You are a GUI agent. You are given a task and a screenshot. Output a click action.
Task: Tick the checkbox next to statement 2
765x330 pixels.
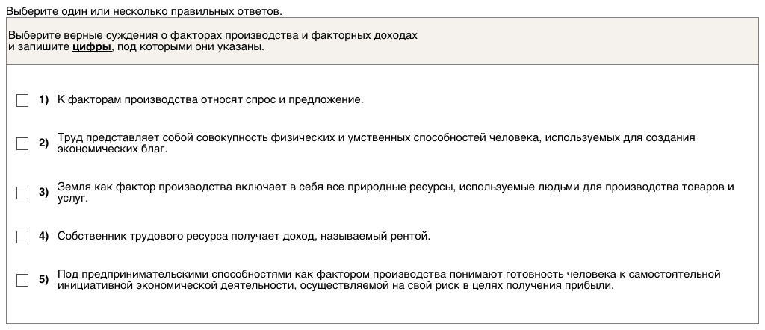[22, 143]
